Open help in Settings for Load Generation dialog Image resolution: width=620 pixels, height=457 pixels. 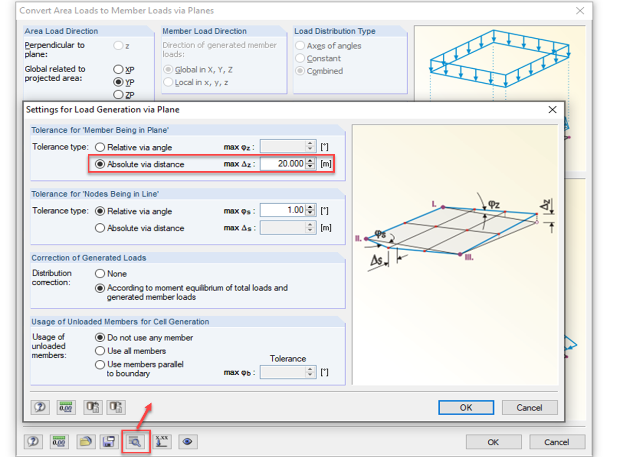point(40,407)
